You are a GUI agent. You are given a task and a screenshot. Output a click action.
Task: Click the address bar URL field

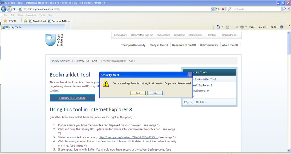pos(114,9)
